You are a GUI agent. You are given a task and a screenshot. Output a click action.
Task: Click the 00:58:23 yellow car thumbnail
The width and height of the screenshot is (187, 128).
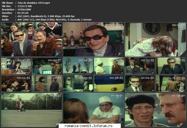[x=109, y=84]
